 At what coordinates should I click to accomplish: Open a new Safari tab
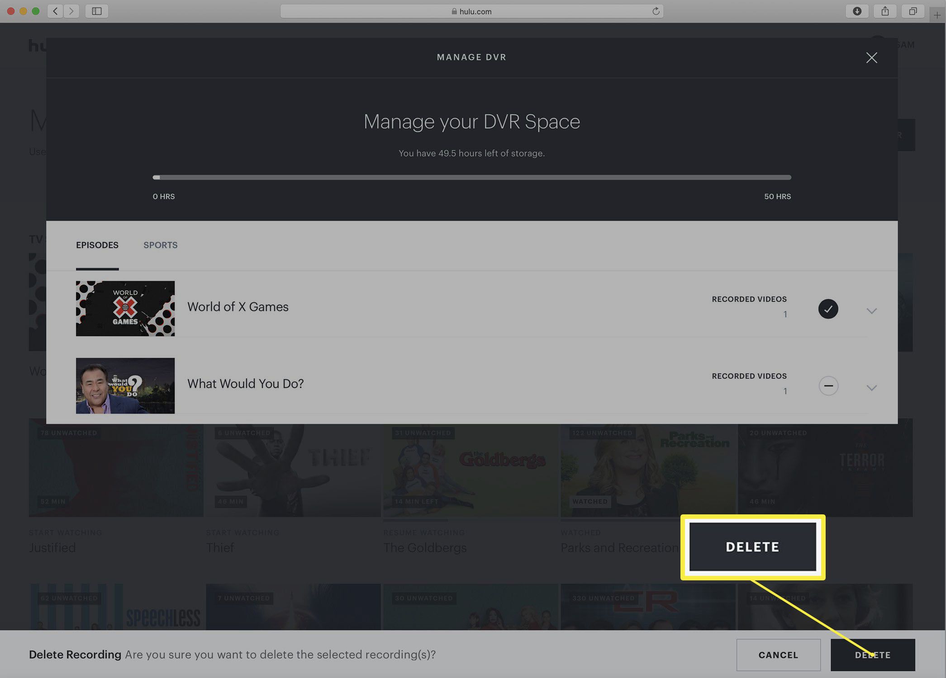[x=937, y=15]
